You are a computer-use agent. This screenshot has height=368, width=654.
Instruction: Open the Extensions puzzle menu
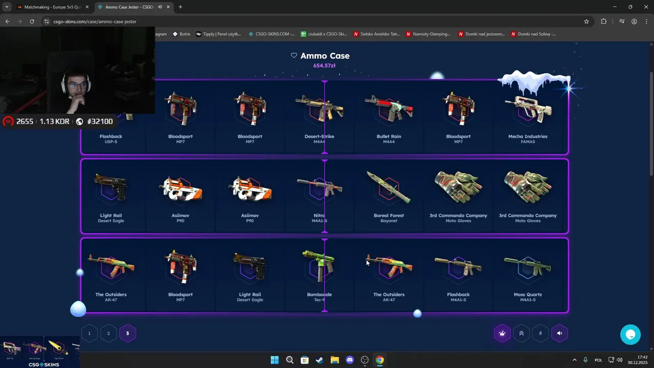[604, 21]
